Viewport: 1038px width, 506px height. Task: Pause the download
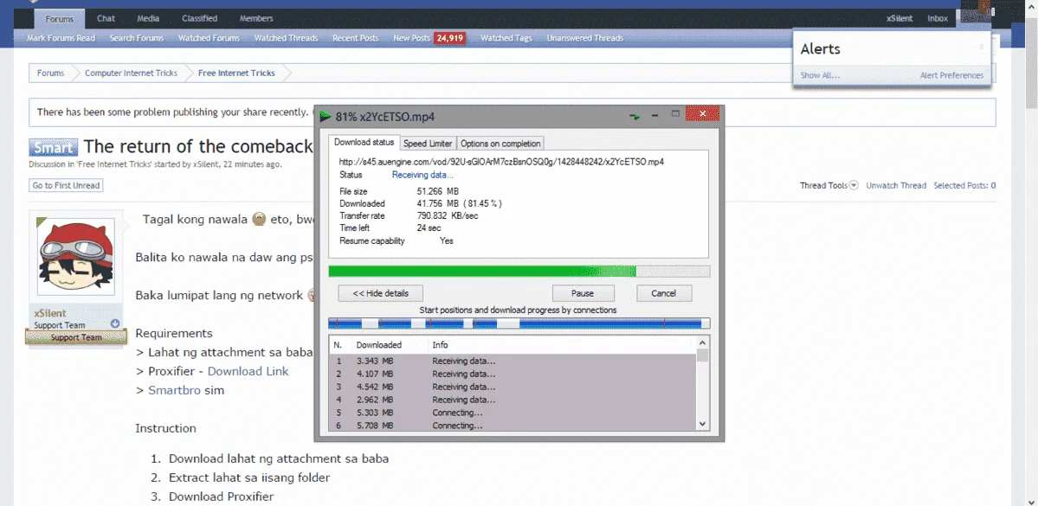(x=583, y=293)
